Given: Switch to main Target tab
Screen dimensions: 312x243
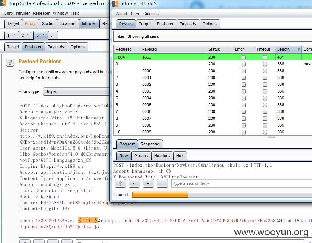Looking at the screenshot, I should pyautogui.click(x=13, y=23).
